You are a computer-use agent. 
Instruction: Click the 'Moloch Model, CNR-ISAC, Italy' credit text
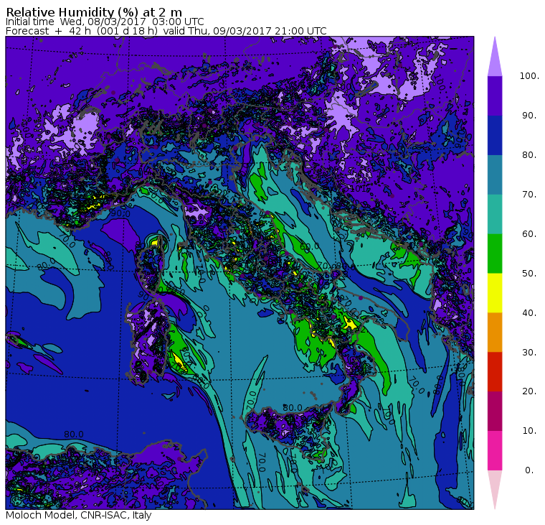pos(79,515)
